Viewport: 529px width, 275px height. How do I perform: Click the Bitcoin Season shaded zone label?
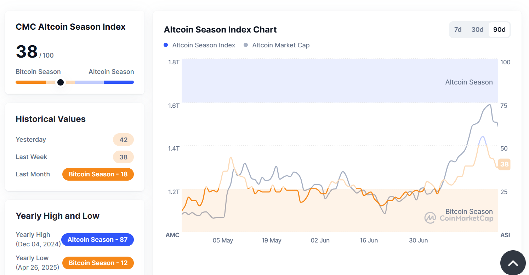tap(469, 211)
